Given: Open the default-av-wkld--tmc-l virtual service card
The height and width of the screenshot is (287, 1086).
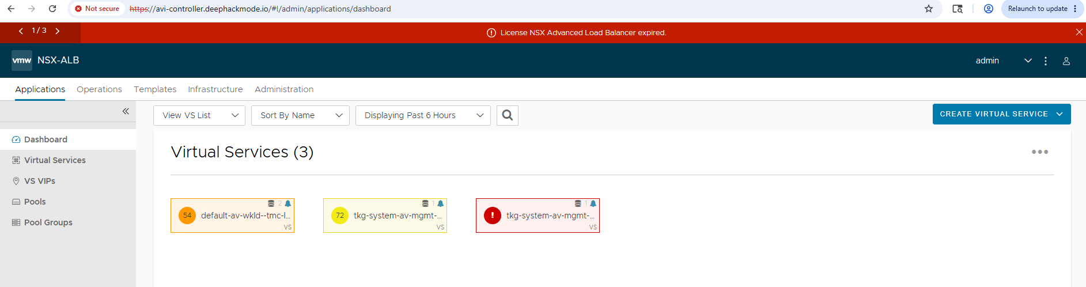Looking at the screenshot, I should point(232,216).
